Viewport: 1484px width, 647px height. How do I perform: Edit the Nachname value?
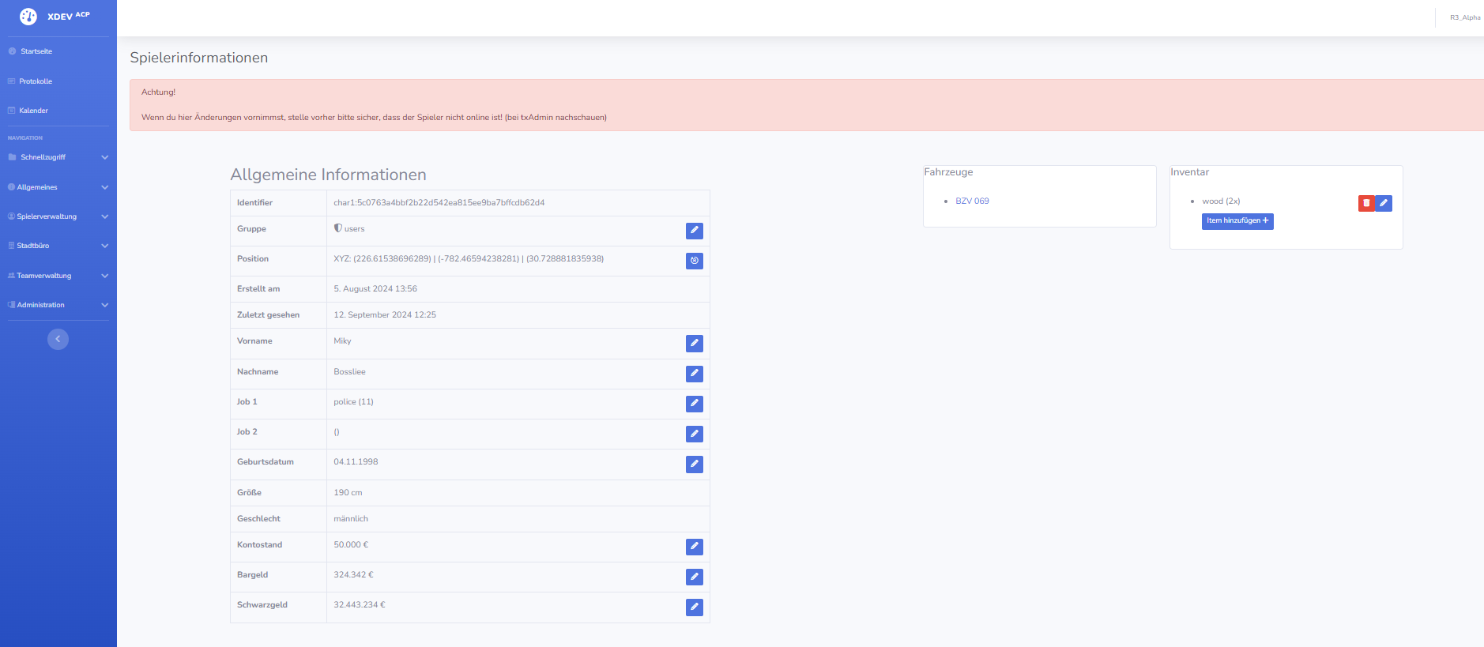[694, 374]
